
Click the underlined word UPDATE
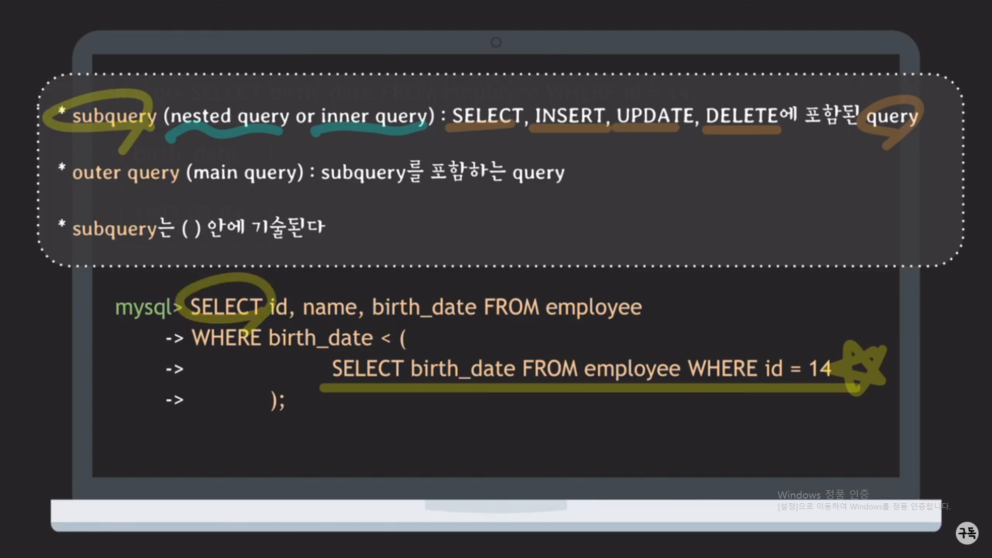coord(655,116)
